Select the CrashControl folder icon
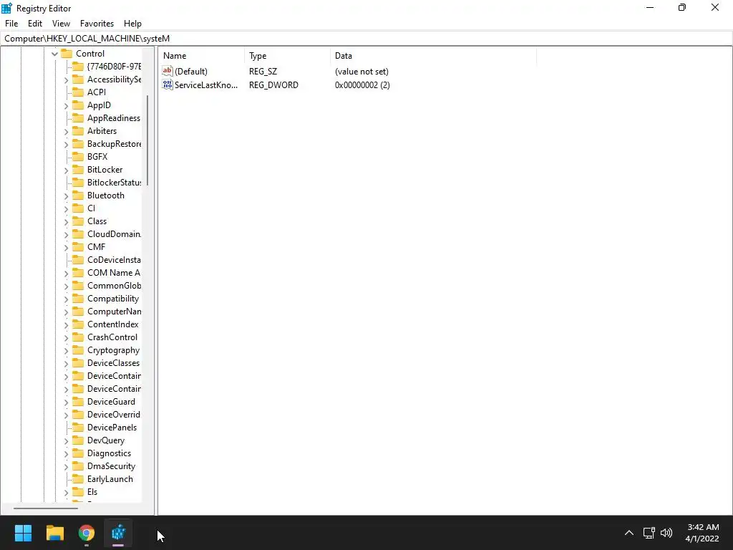 click(x=78, y=337)
